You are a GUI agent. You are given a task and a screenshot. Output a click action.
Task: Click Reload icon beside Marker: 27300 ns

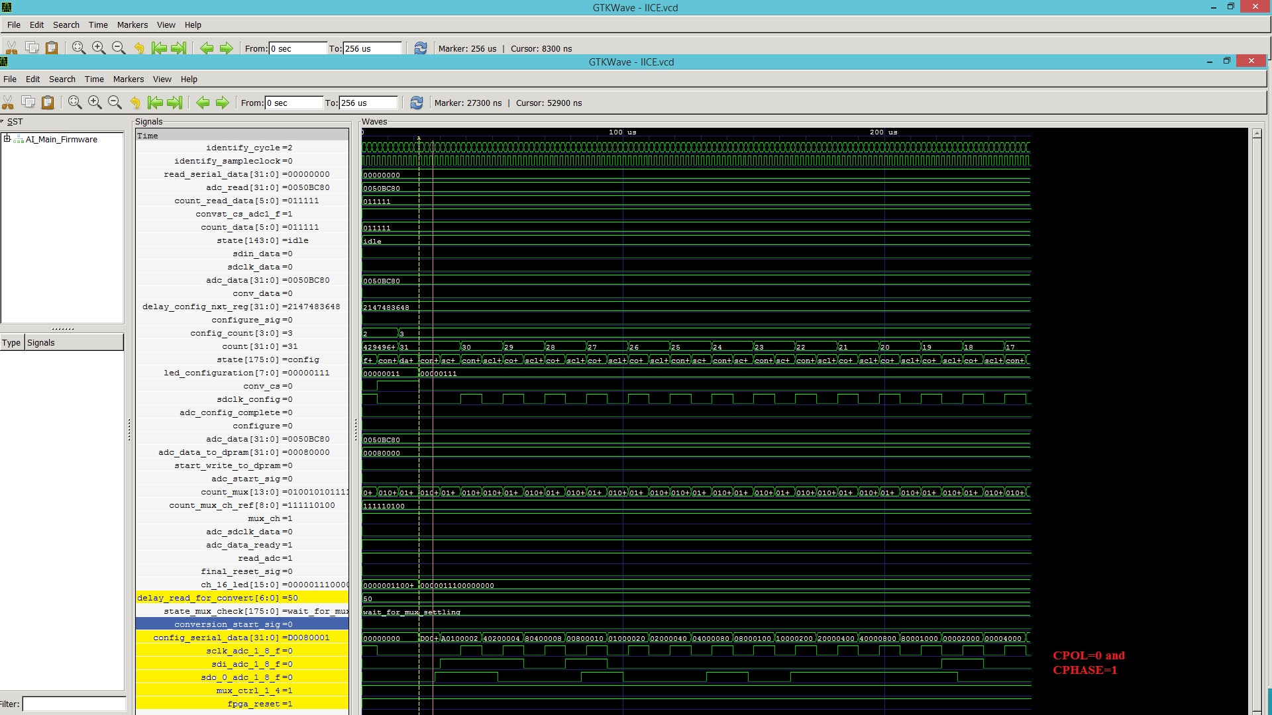[x=417, y=103]
